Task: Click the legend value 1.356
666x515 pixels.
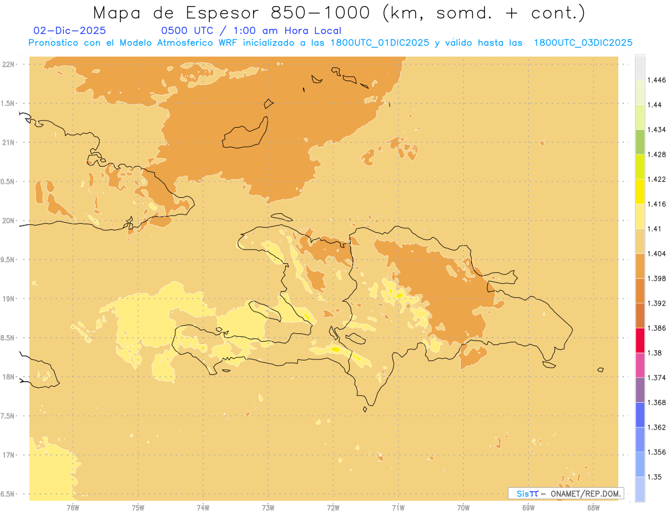Action: click(x=656, y=452)
